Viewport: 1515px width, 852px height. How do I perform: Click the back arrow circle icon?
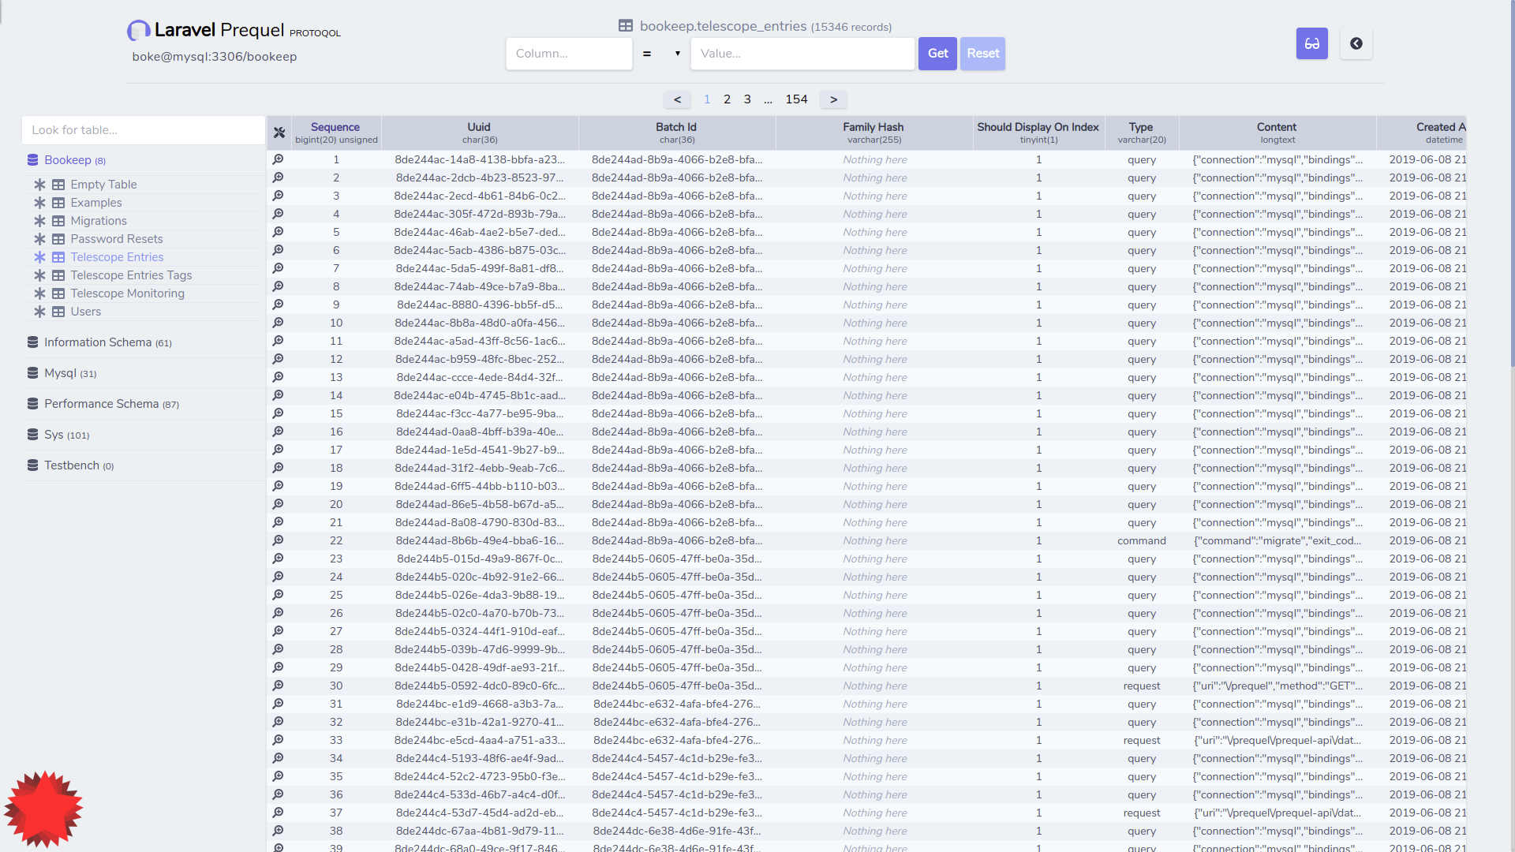pos(1356,43)
